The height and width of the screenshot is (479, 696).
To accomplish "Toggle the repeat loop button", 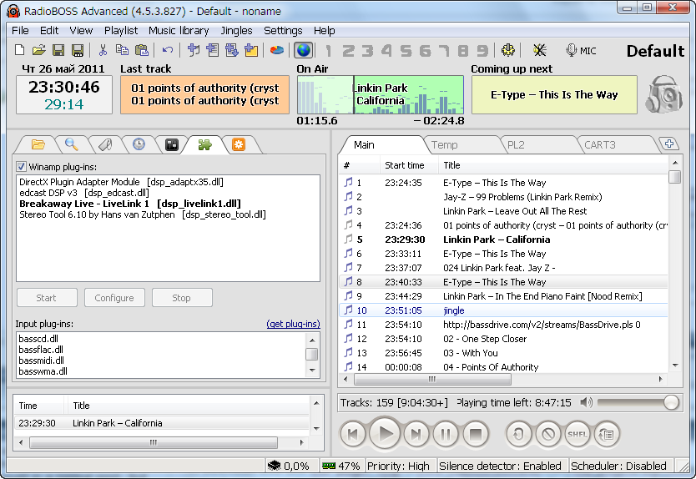I will (518, 434).
